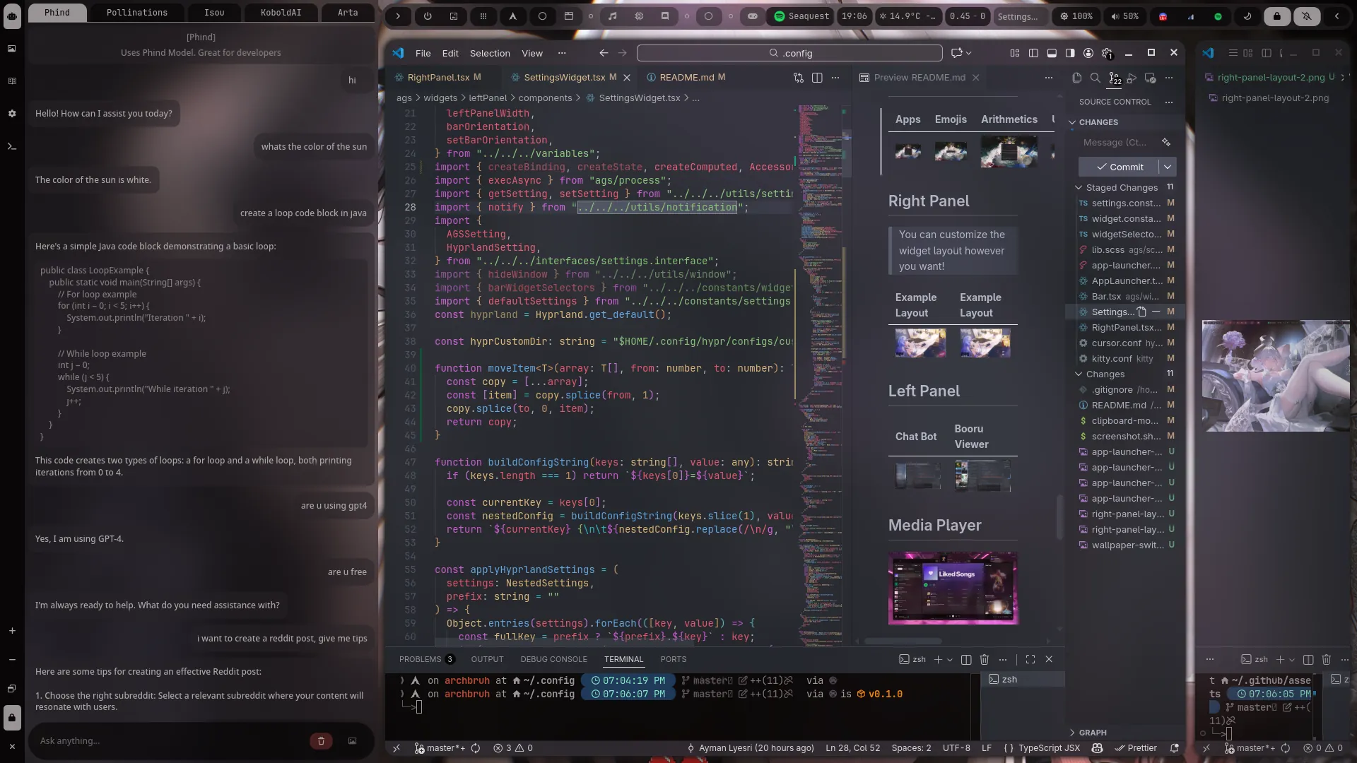Kill the zsh terminal with trash icon
1357x763 pixels.
[985, 659]
